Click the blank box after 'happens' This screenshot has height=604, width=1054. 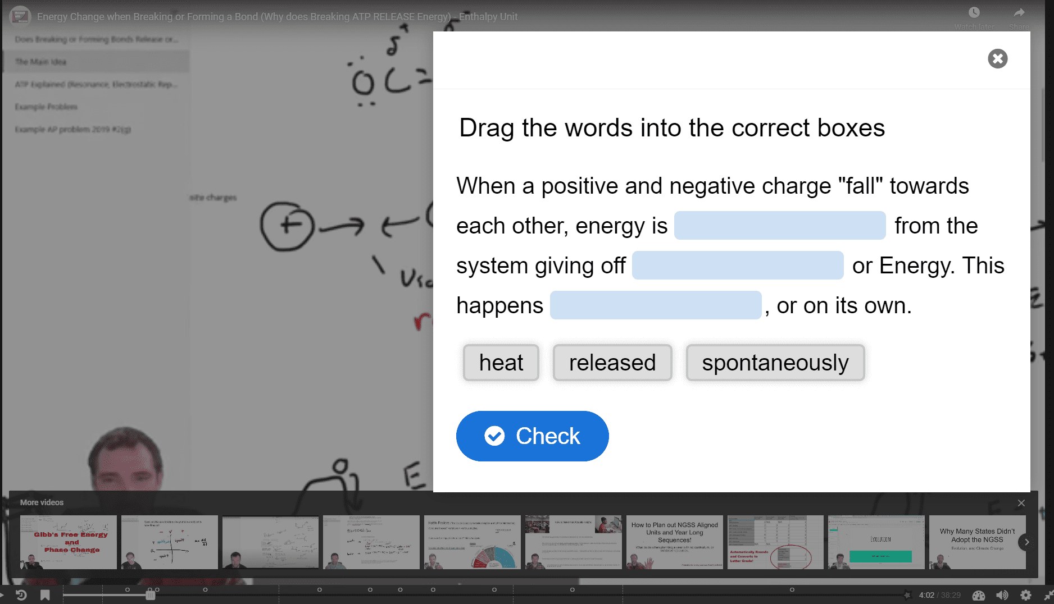656,305
